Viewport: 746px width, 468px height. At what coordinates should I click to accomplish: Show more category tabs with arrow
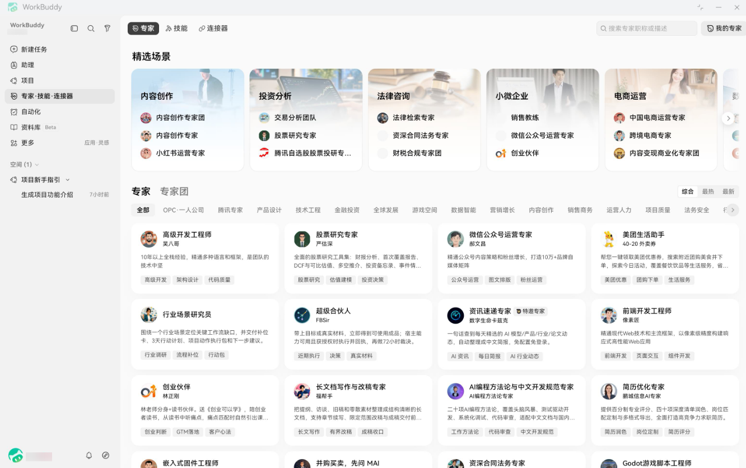coord(733,210)
